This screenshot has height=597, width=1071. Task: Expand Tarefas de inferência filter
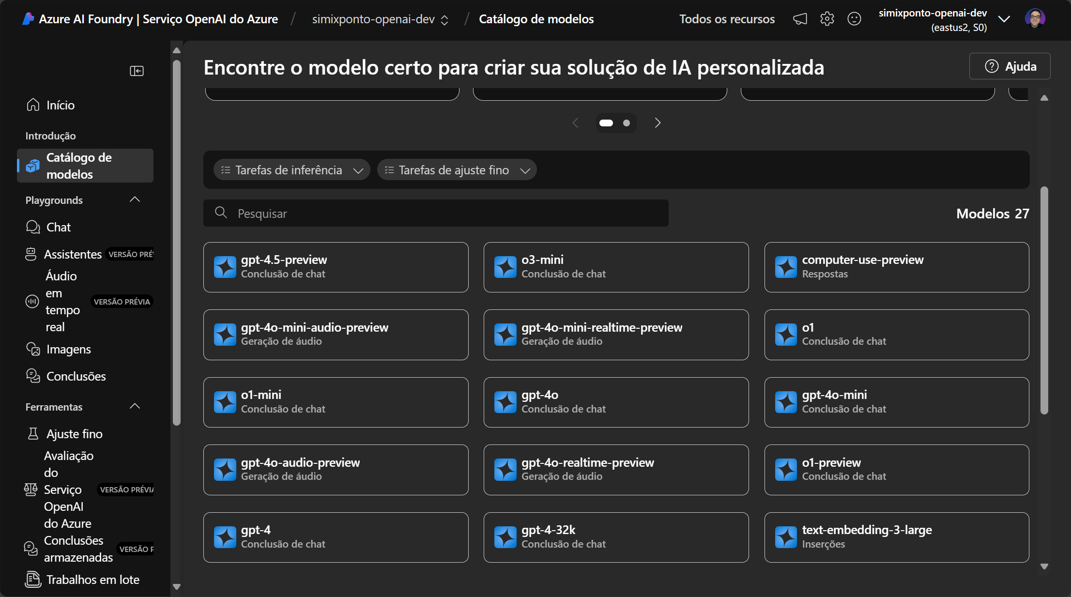(291, 170)
